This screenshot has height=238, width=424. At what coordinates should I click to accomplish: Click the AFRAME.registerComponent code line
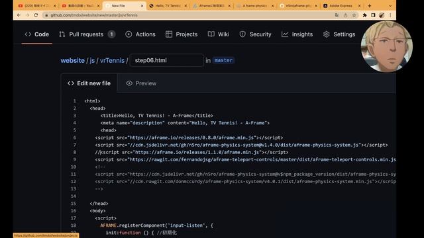[x=156, y=225]
